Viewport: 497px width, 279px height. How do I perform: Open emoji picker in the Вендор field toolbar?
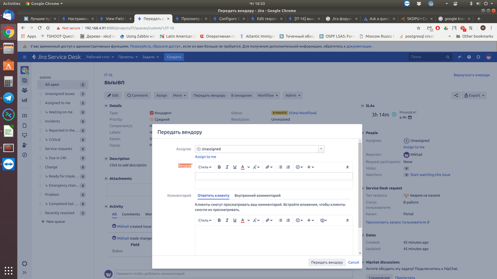pos(299,167)
